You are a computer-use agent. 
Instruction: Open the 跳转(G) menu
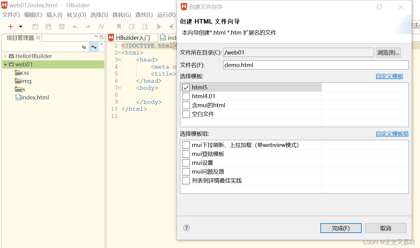coord(122,15)
